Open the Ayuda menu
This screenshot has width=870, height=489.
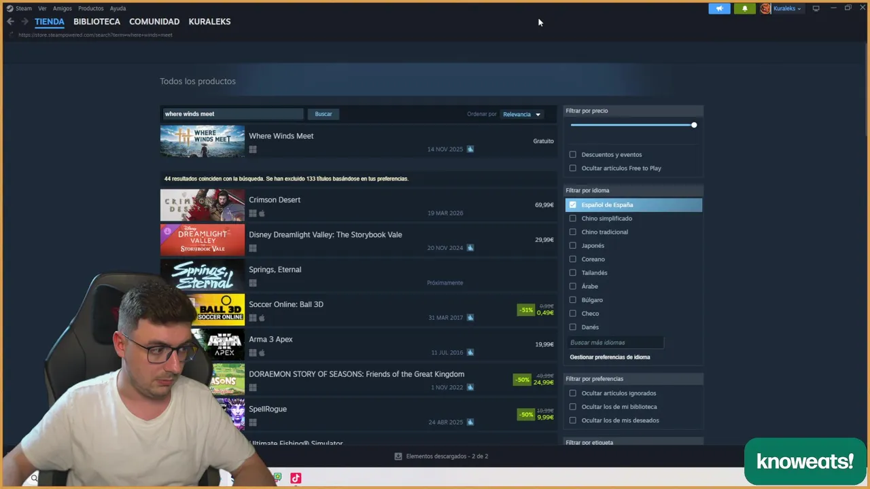pos(118,8)
